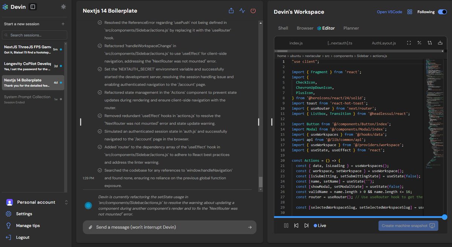Viewport: 452px width, 247px height.
Task: Click the editor fullscreen icon
Action: coord(409,43)
